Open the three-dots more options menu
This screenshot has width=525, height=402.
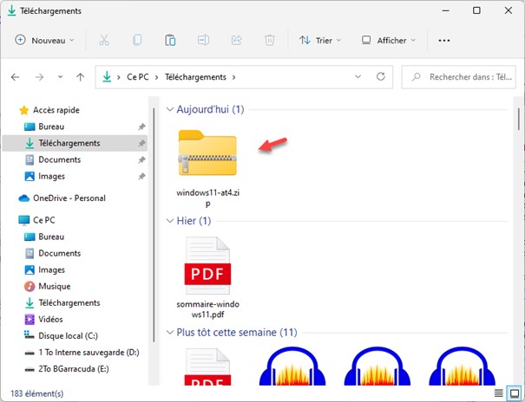pyautogui.click(x=444, y=41)
